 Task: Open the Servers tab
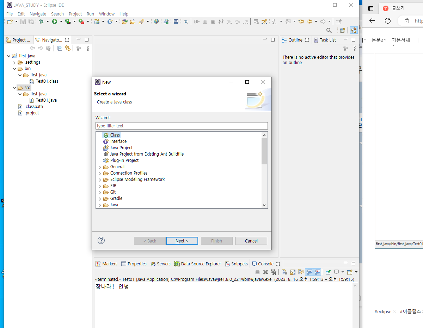[x=160, y=264]
